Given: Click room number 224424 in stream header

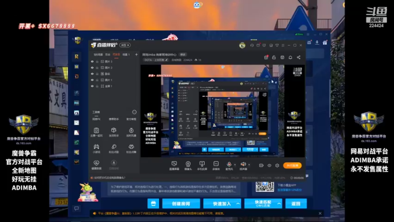Looking at the screenshot, I should click(188, 60).
